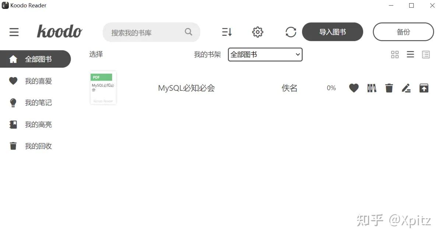
Task: Click the 导入图书 button
Action: point(333,32)
